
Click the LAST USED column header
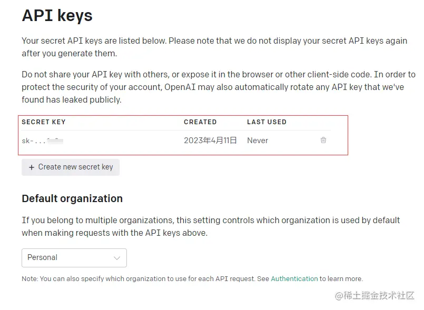point(267,122)
